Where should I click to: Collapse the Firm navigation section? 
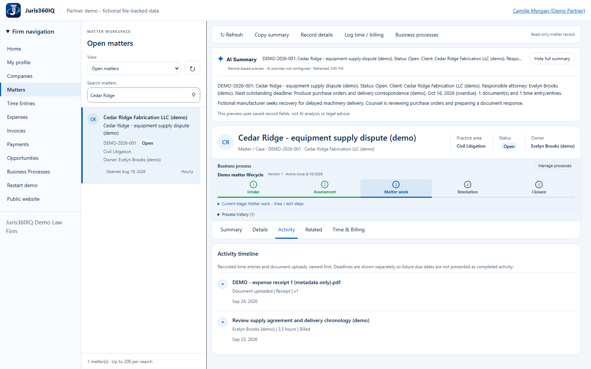click(x=30, y=32)
